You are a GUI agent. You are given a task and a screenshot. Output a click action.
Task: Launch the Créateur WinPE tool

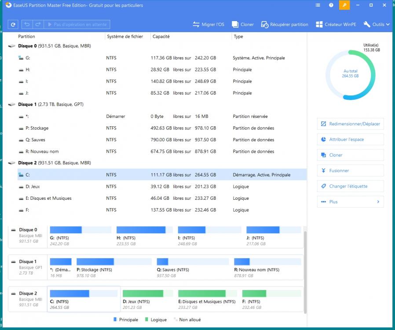[x=336, y=25]
